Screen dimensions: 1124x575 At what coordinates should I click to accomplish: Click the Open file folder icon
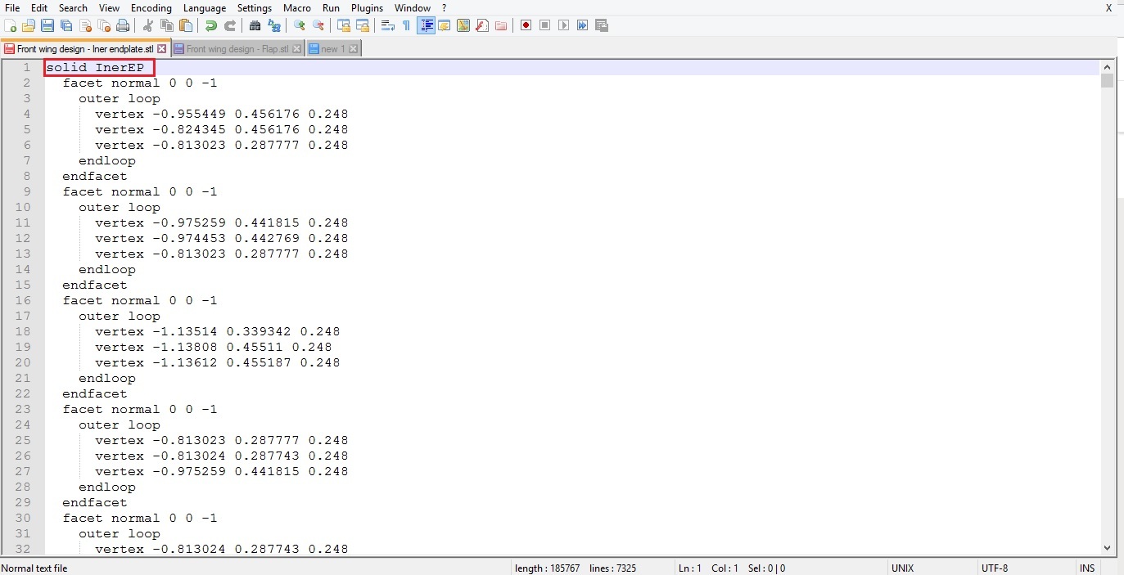pyautogui.click(x=29, y=25)
